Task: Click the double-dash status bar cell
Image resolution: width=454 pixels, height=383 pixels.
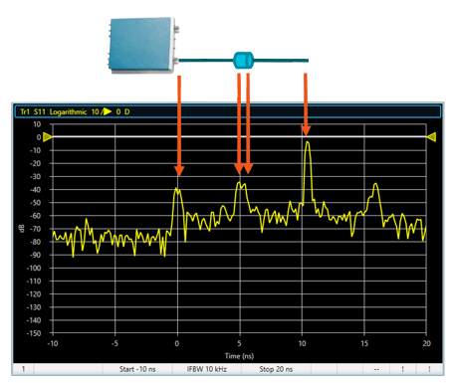Action: tap(376, 369)
